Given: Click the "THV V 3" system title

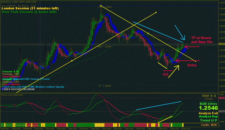Looking at the screenshot, I should (209, 96).
